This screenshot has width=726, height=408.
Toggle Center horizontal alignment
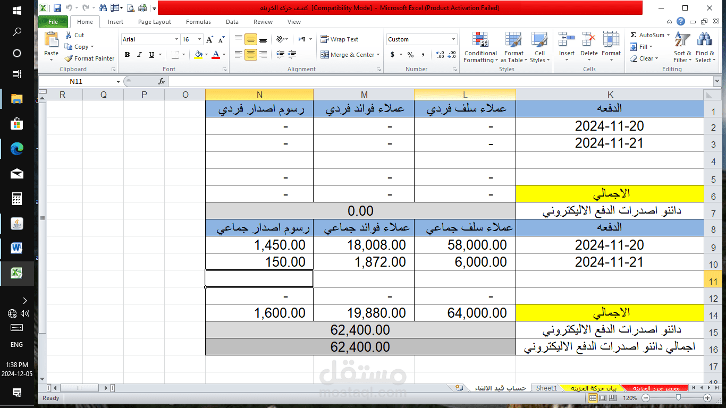click(x=251, y=55)
